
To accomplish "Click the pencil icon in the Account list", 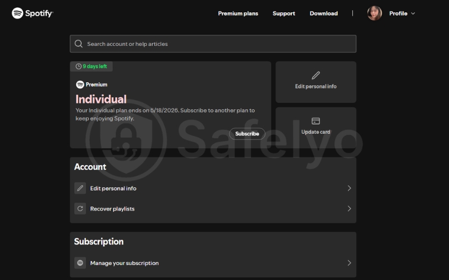I will click(80, 188).
